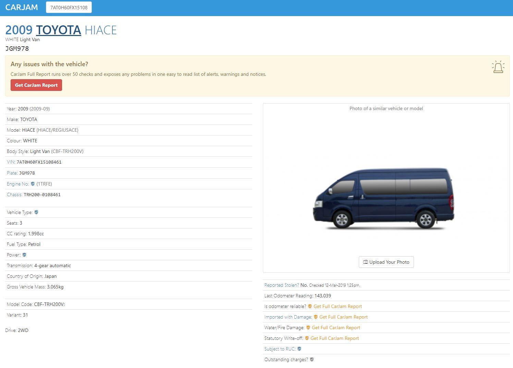This screenshot has height=368, width=513.
Task: Click the 2009 year in the page title
Action: click(19, 30)
